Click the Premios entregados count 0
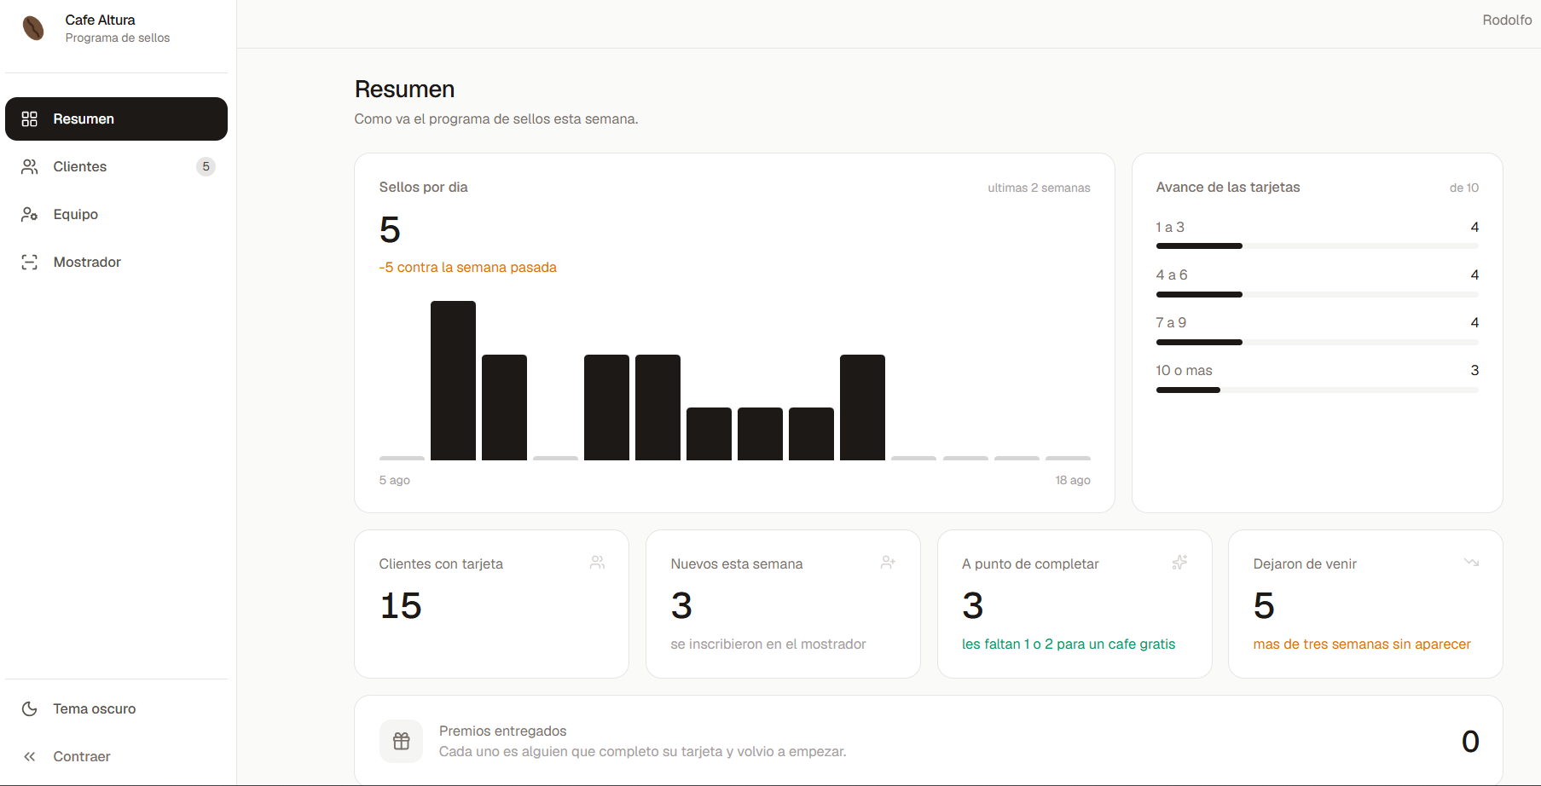 1470,741
